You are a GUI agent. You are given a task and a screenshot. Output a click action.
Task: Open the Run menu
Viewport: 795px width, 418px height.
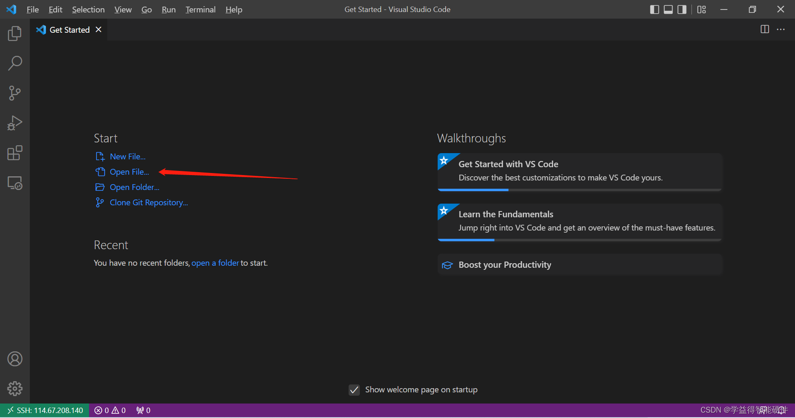click(169, 10)
